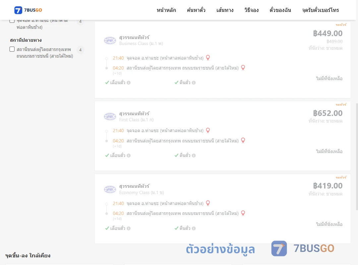Image resolution: width=358 pixels, height=265 pixels.
Task: Click the green check next to เลื่อนตั๋ว, Business Class
Action: click(x=107, y=82)
